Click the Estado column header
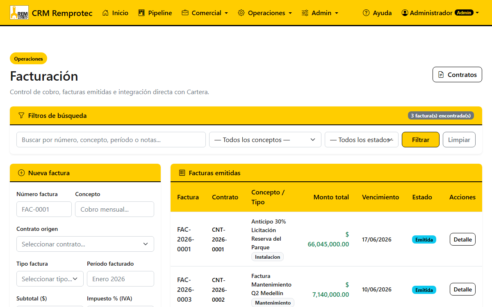This screenshot has height=307, width=492. (422, 197)
